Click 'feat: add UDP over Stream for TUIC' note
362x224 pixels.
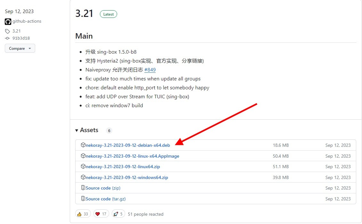[137, 97]
